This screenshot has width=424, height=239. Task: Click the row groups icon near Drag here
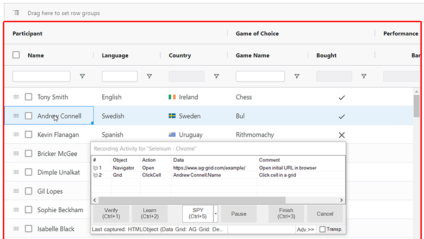point(16,13)
